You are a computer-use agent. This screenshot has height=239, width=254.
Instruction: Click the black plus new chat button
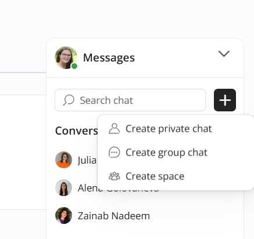click(x=225, y=100)
